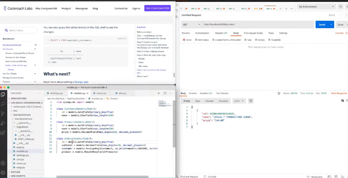The height and width of the screenshot is (178, 348).
Task: Open the No Environment dropdown
Action: pos(316,7)
